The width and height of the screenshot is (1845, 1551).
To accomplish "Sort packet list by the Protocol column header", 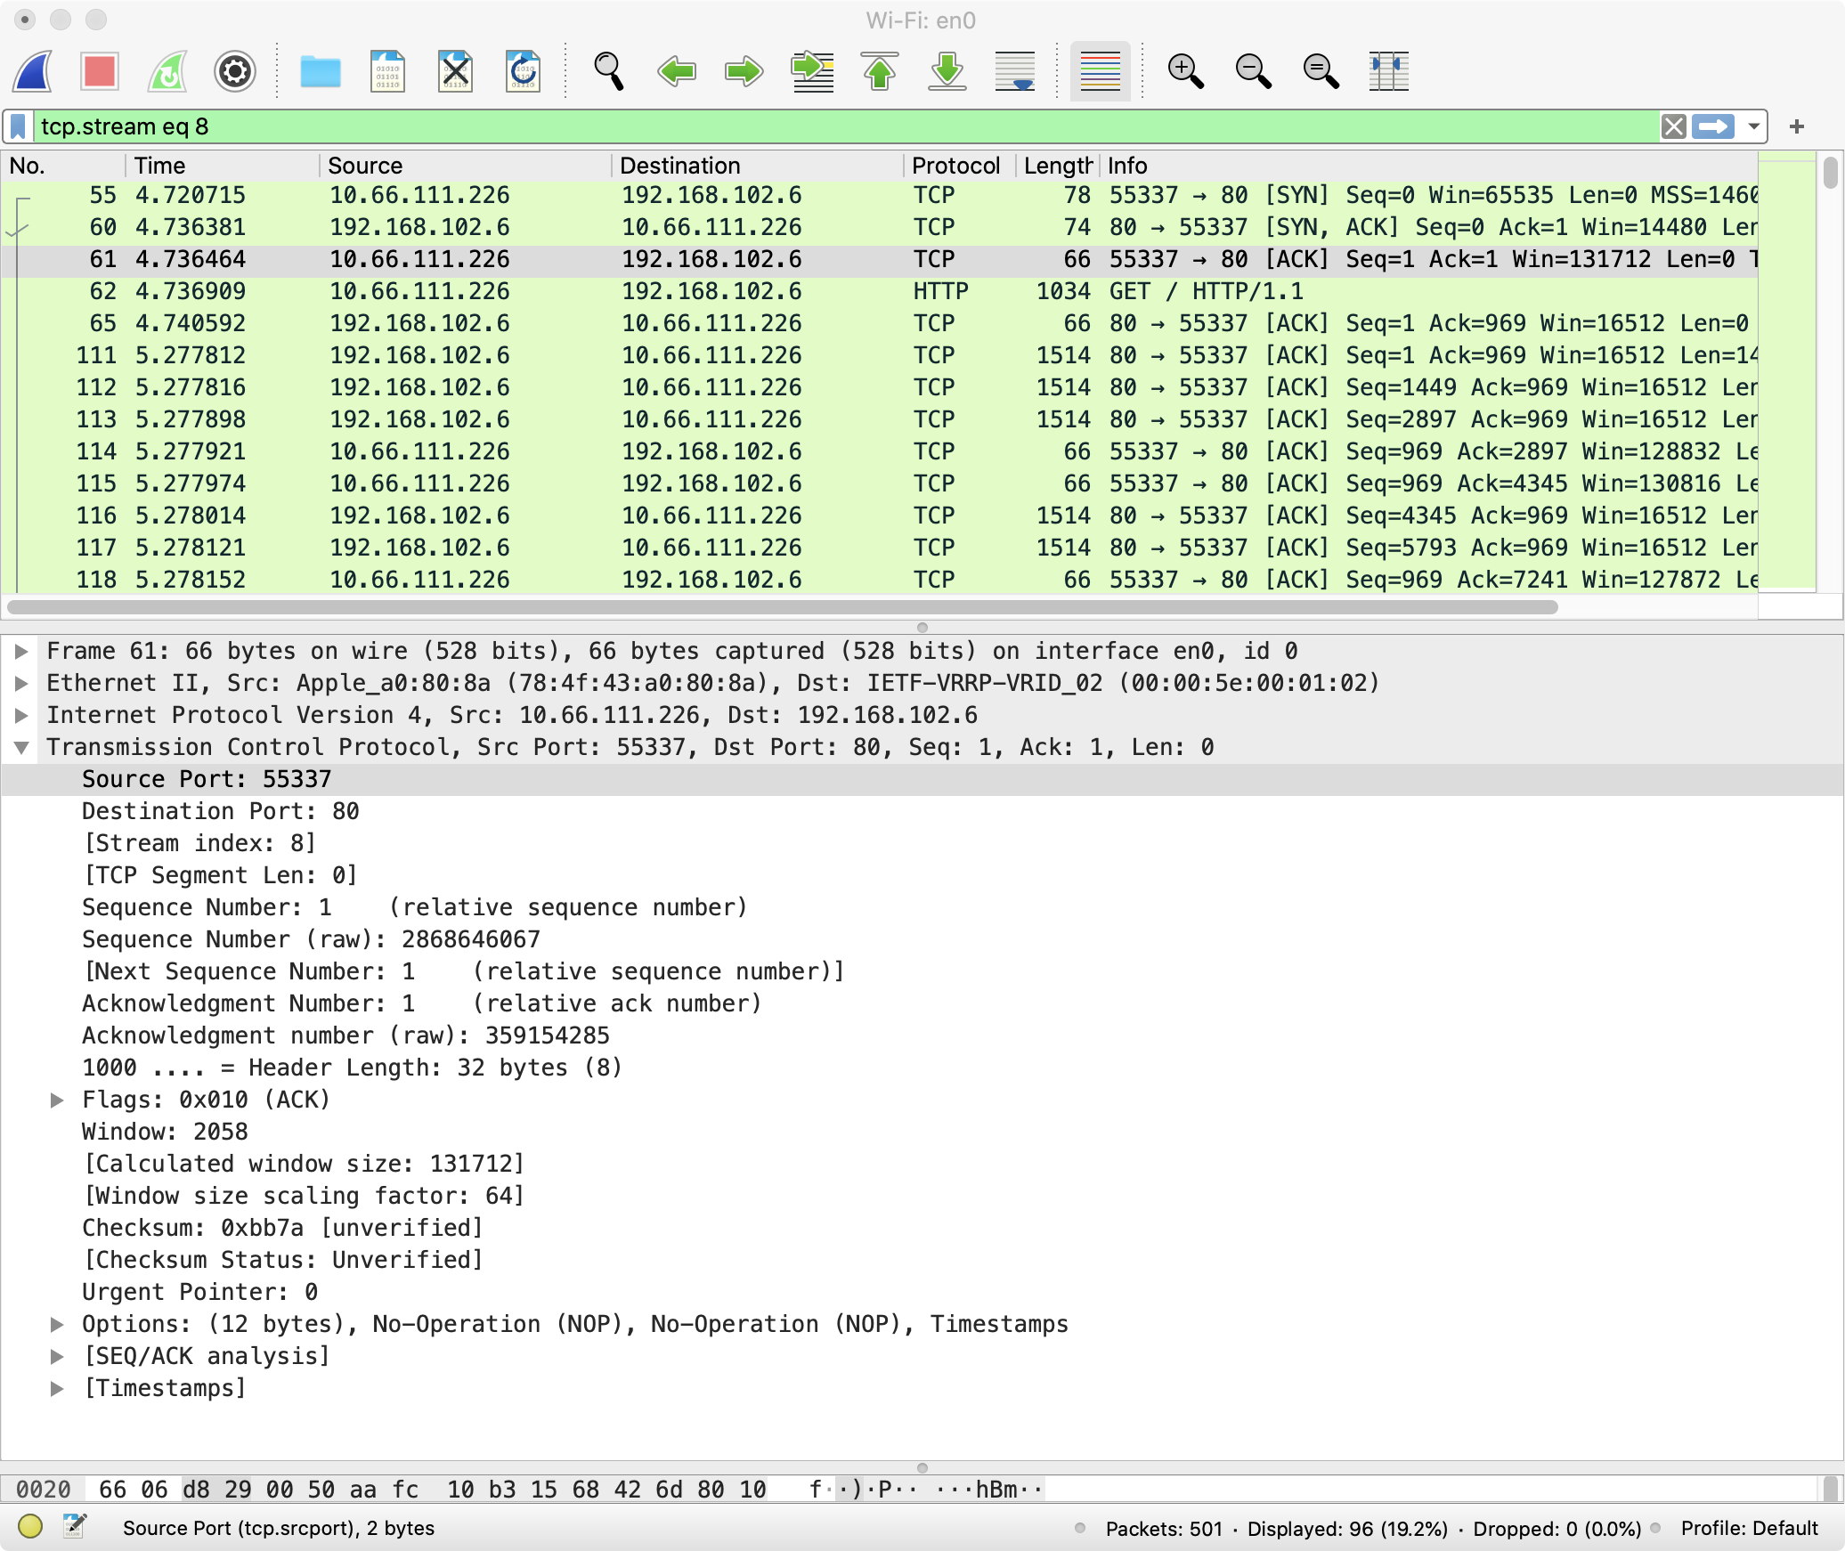I will 955,166.
